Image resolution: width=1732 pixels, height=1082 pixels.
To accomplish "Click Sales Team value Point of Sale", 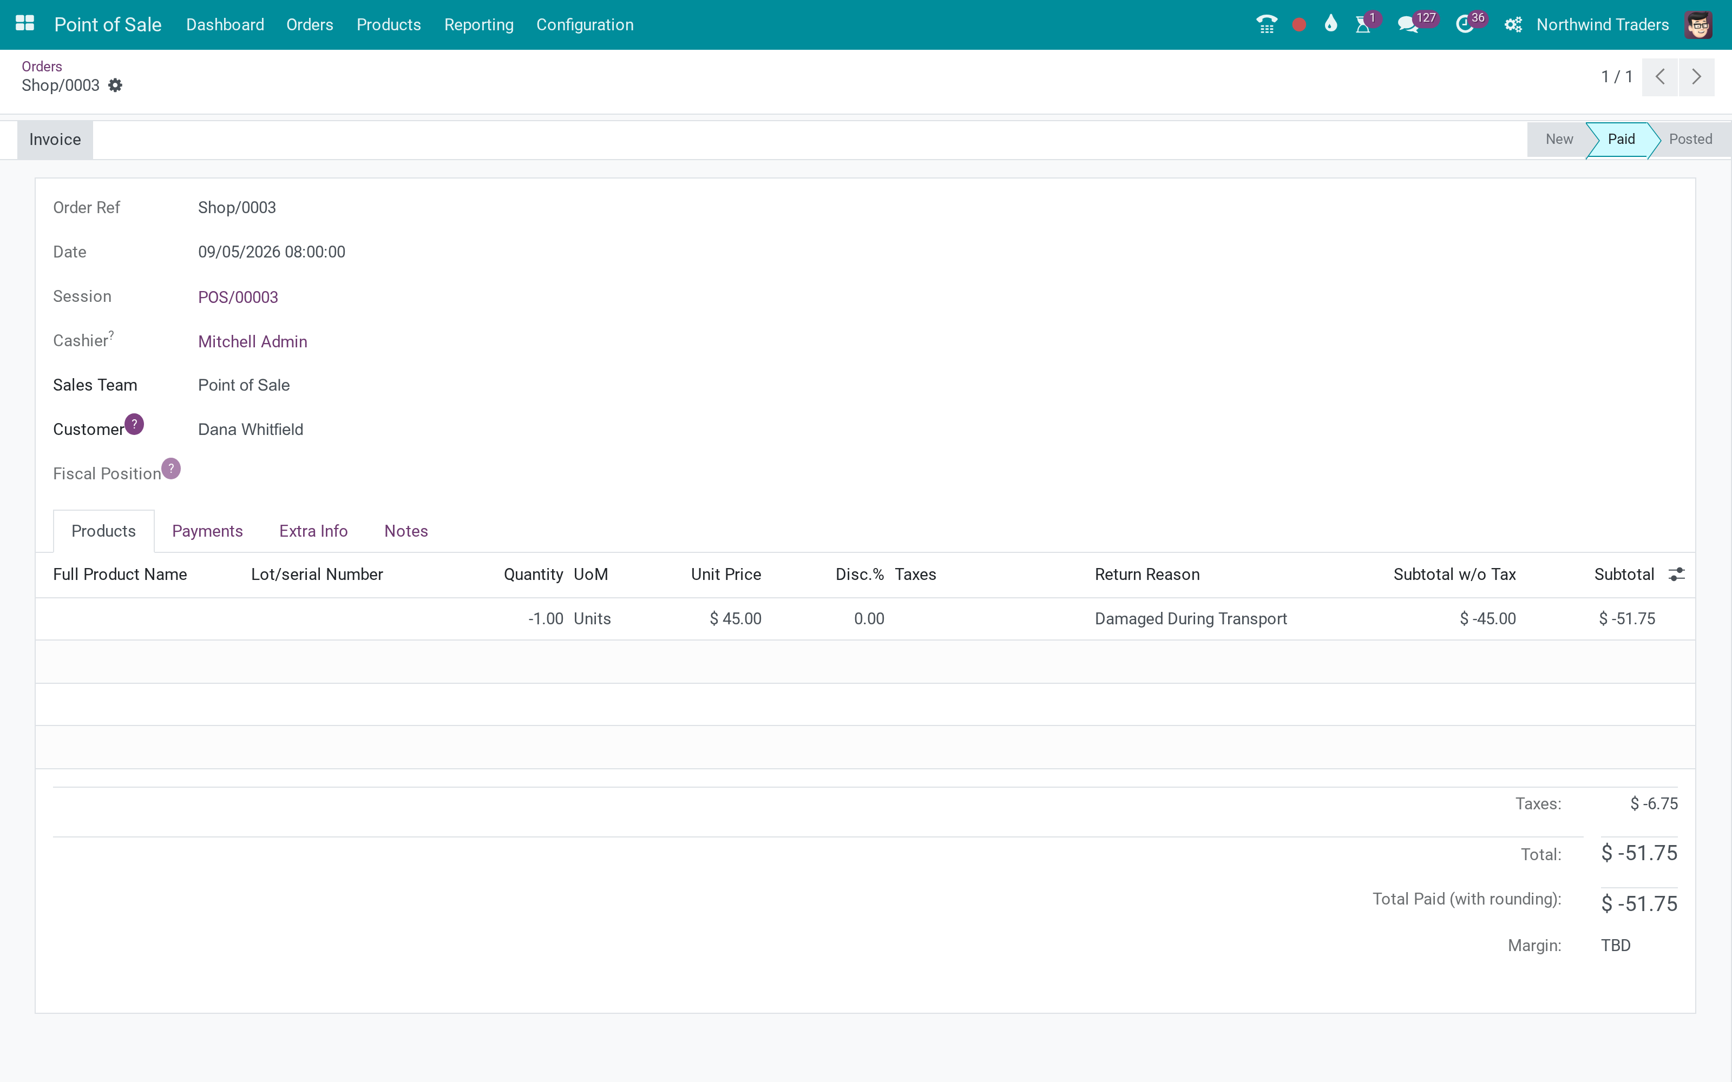I will (244, 385).
